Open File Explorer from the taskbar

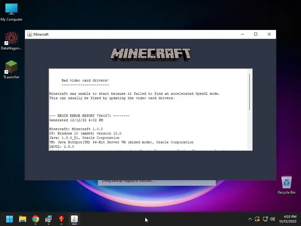22,219
